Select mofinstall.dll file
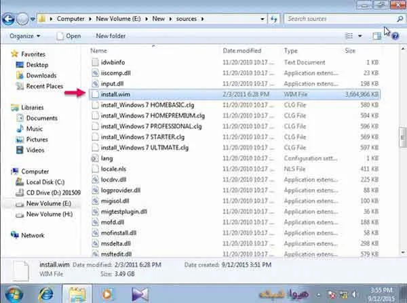407x303 pixels. click(118, 233)
